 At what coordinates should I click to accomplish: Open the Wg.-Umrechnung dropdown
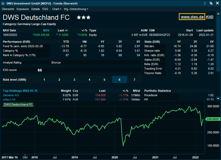[x=76, y=9]
